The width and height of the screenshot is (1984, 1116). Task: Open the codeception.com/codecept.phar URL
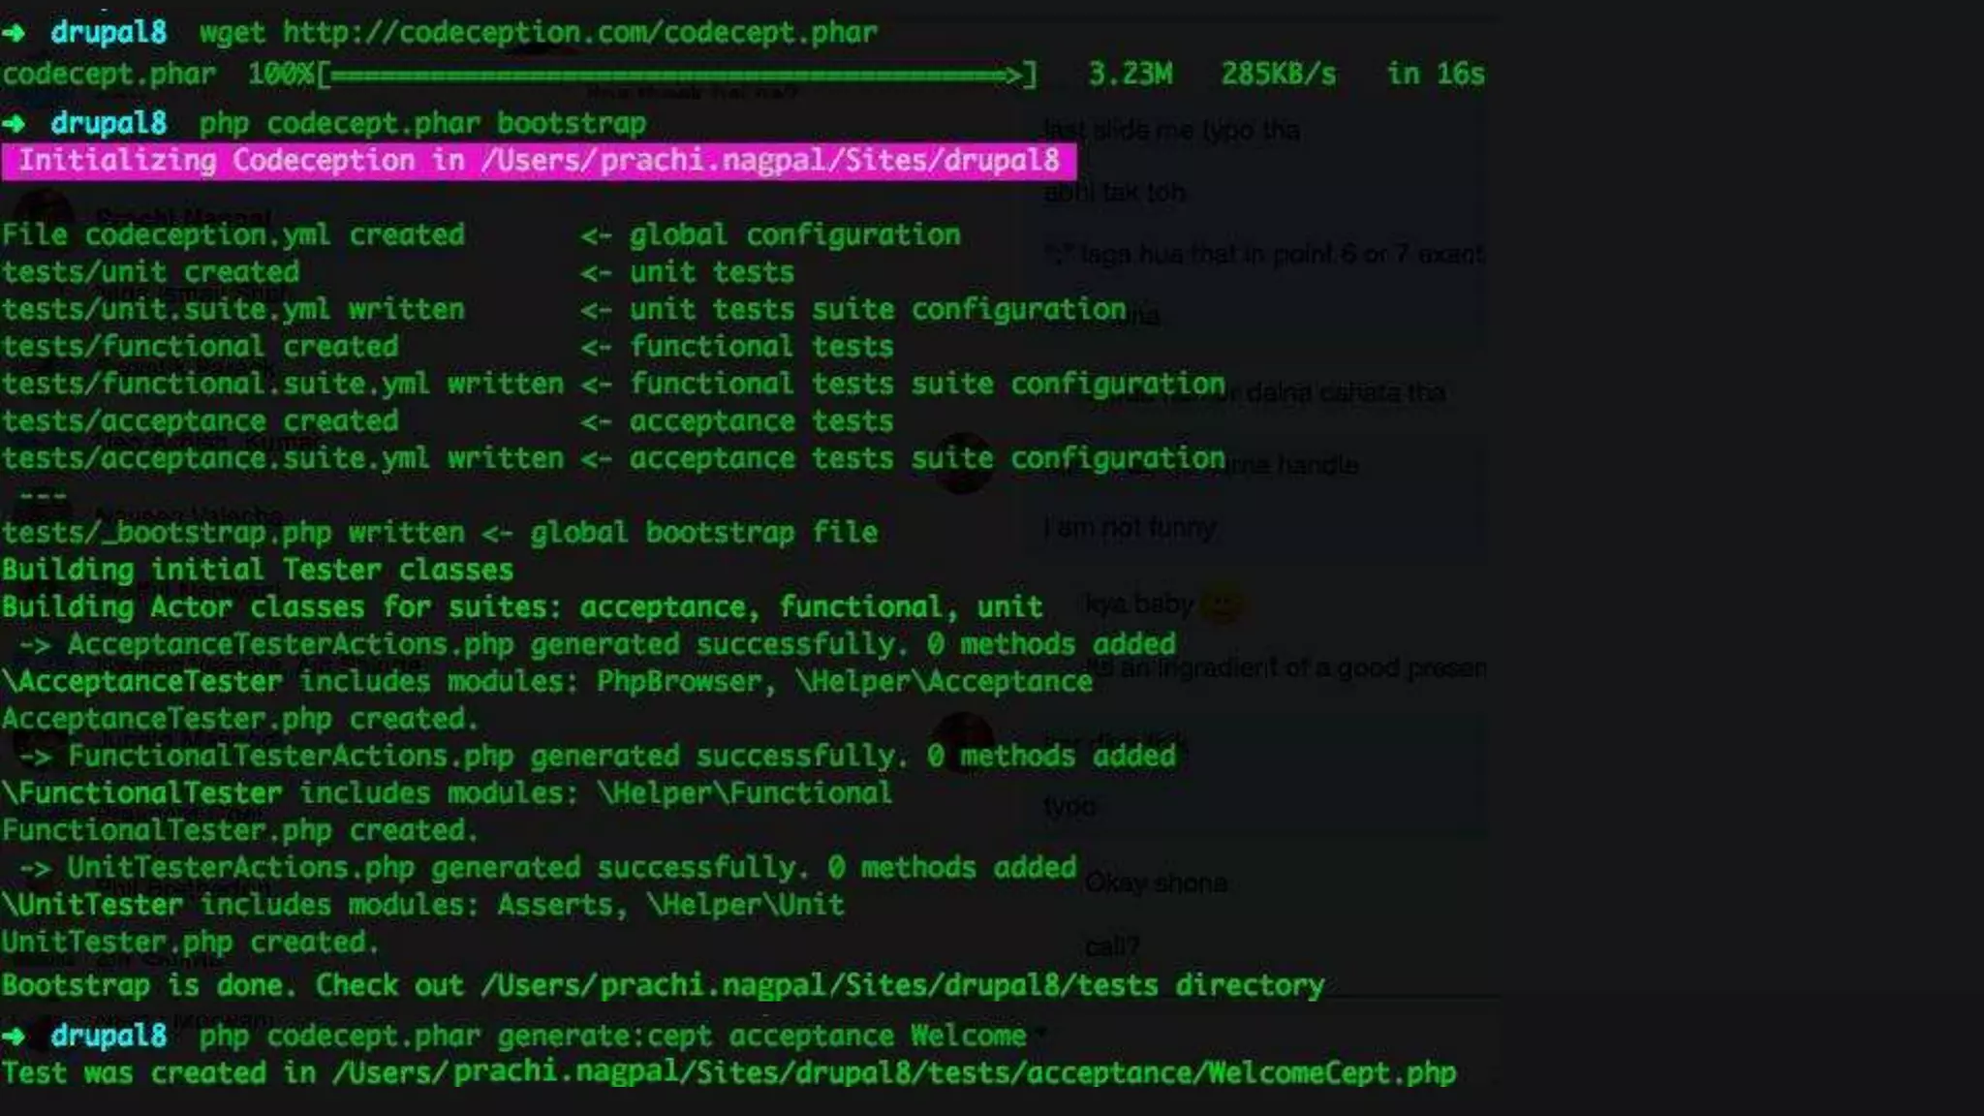click(579, 33)
